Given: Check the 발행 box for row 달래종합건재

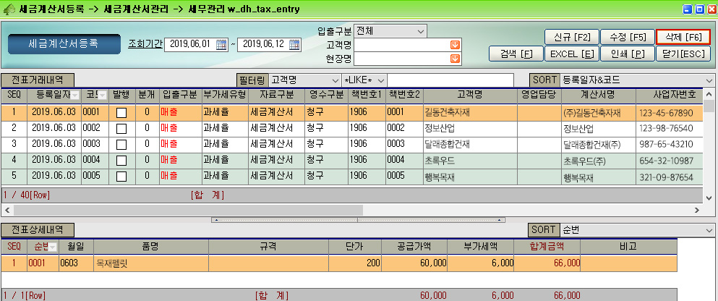Looking at the screenshot, I should tap(121, 145).
